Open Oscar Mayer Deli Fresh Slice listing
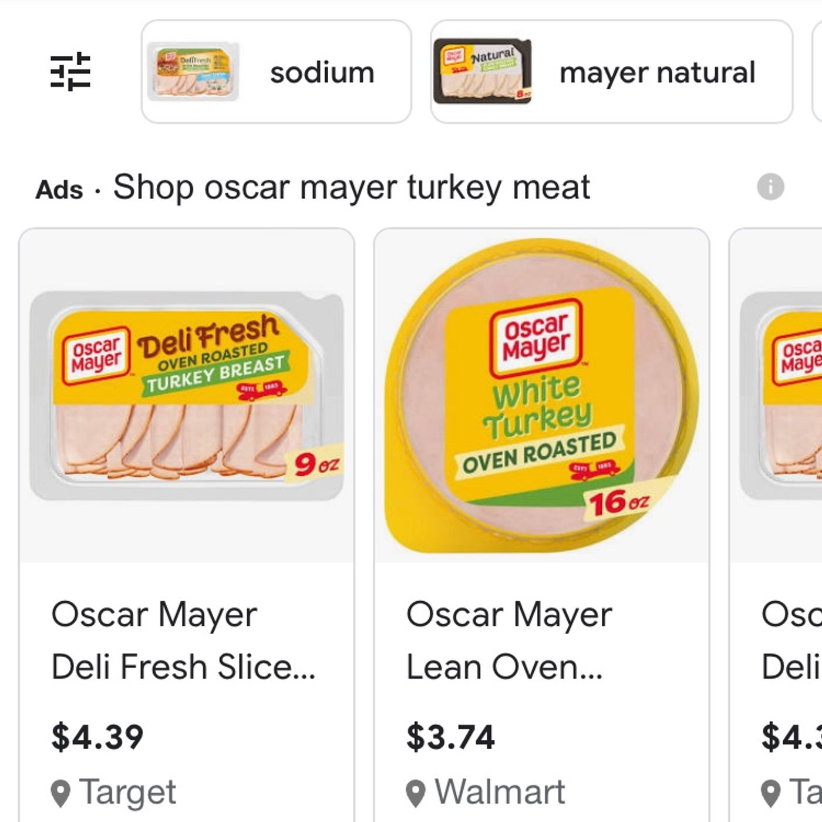Viewport: 822px width, 822px height. pos(183,641)
